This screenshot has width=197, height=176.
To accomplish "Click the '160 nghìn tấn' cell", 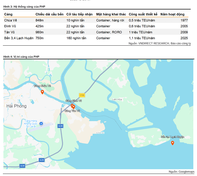I will click(76, 38).
